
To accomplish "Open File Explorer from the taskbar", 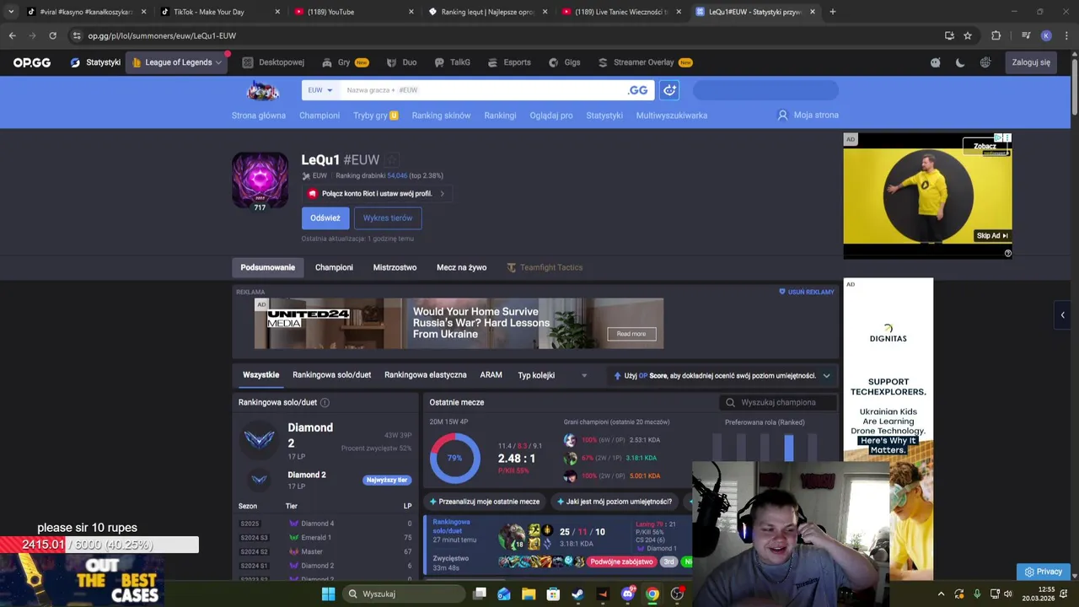I will coord(529,594).
